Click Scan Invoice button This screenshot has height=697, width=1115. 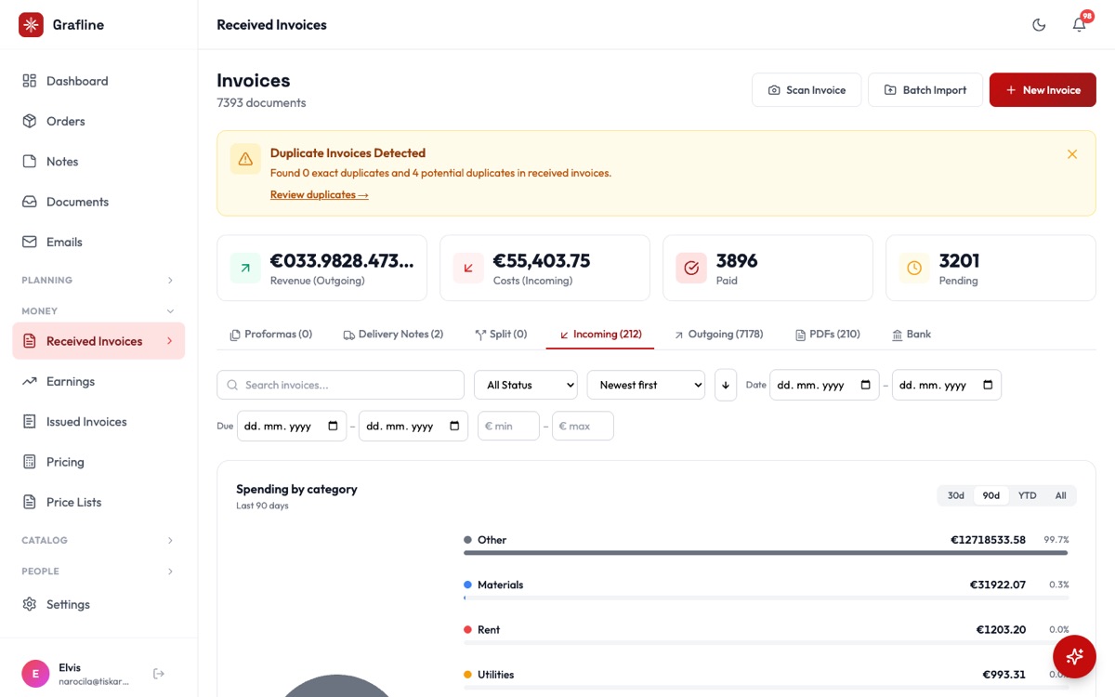tap(807, 90)
